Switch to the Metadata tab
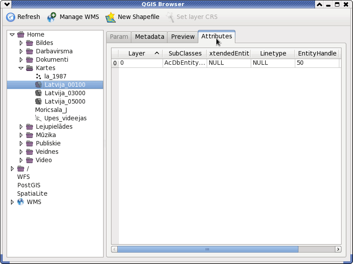Screen dimensions: 353x264 (x=149, y=37)
